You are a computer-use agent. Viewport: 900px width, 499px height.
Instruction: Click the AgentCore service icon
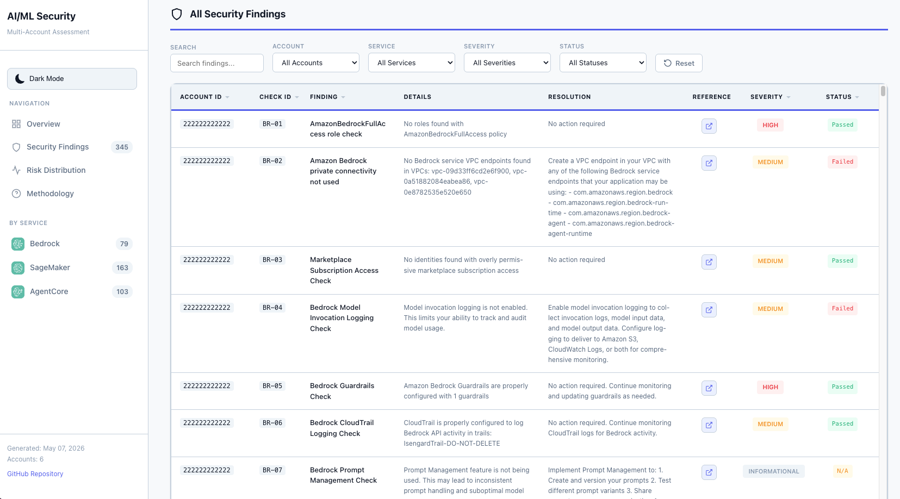18,292
